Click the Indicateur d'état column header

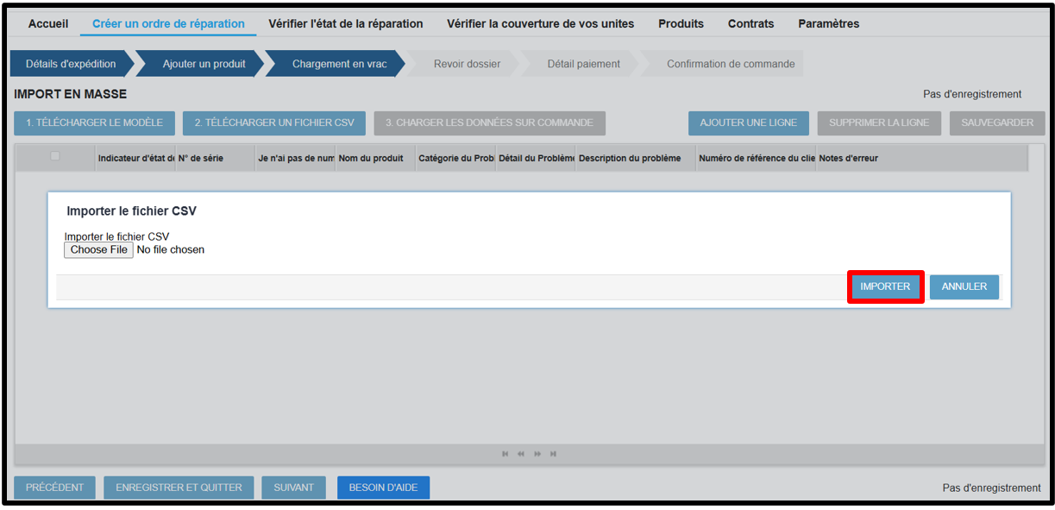click(135, 159)
